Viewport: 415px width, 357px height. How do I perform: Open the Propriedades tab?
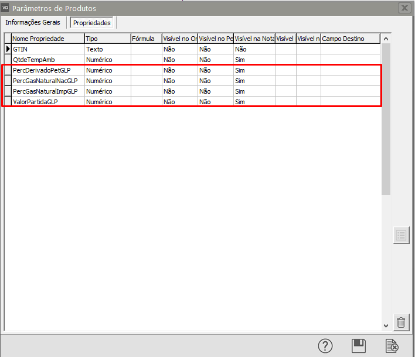click(x=91, y=23)
